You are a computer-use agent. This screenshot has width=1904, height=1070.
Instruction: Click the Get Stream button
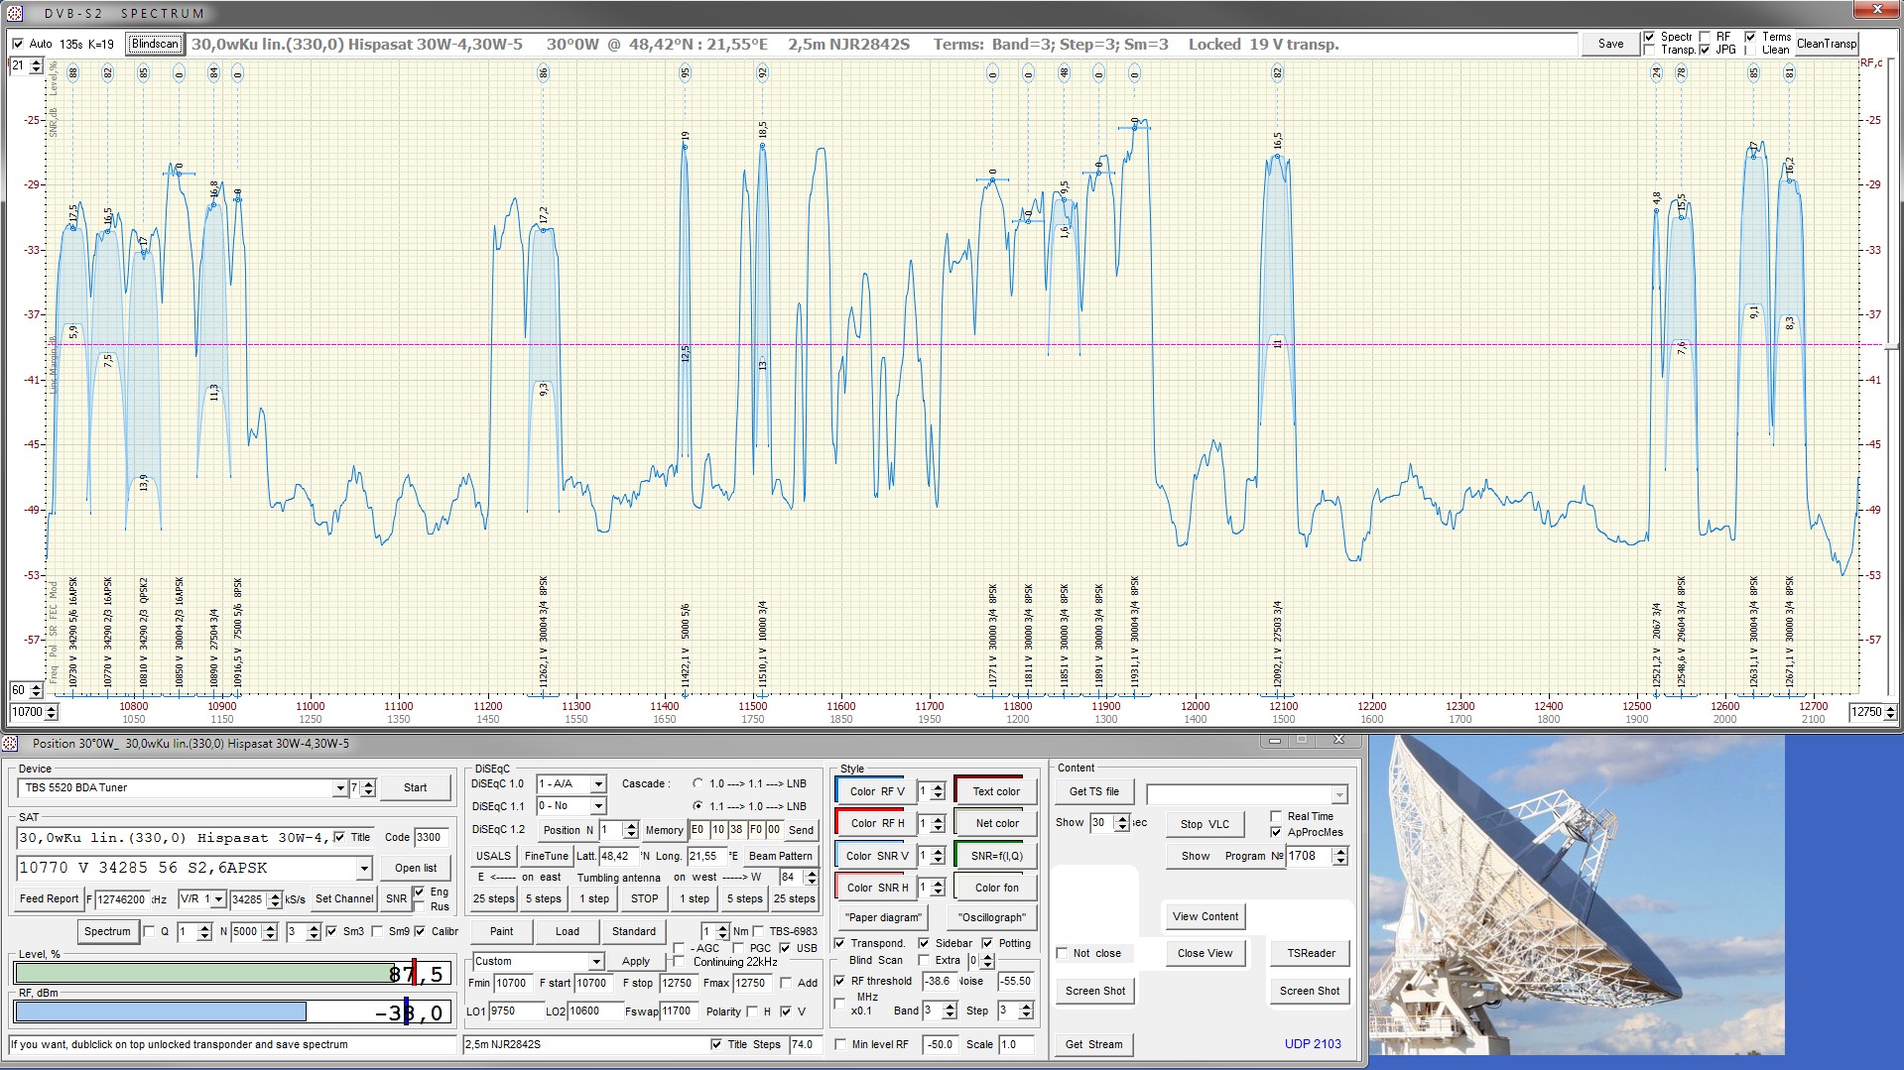1093,1044
